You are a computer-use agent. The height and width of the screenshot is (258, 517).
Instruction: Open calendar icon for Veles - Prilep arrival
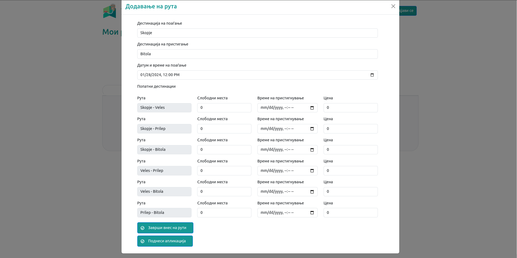pyautogui.click(x=312, y=171)
